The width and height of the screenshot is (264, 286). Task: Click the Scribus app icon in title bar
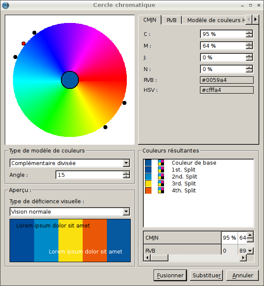tap(6, 5)
